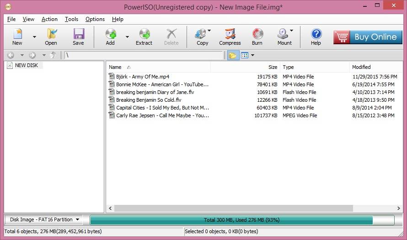Screen dimensions: 407x240
Task: Click the 101737 KB size cell
Action: coord(266,115)
